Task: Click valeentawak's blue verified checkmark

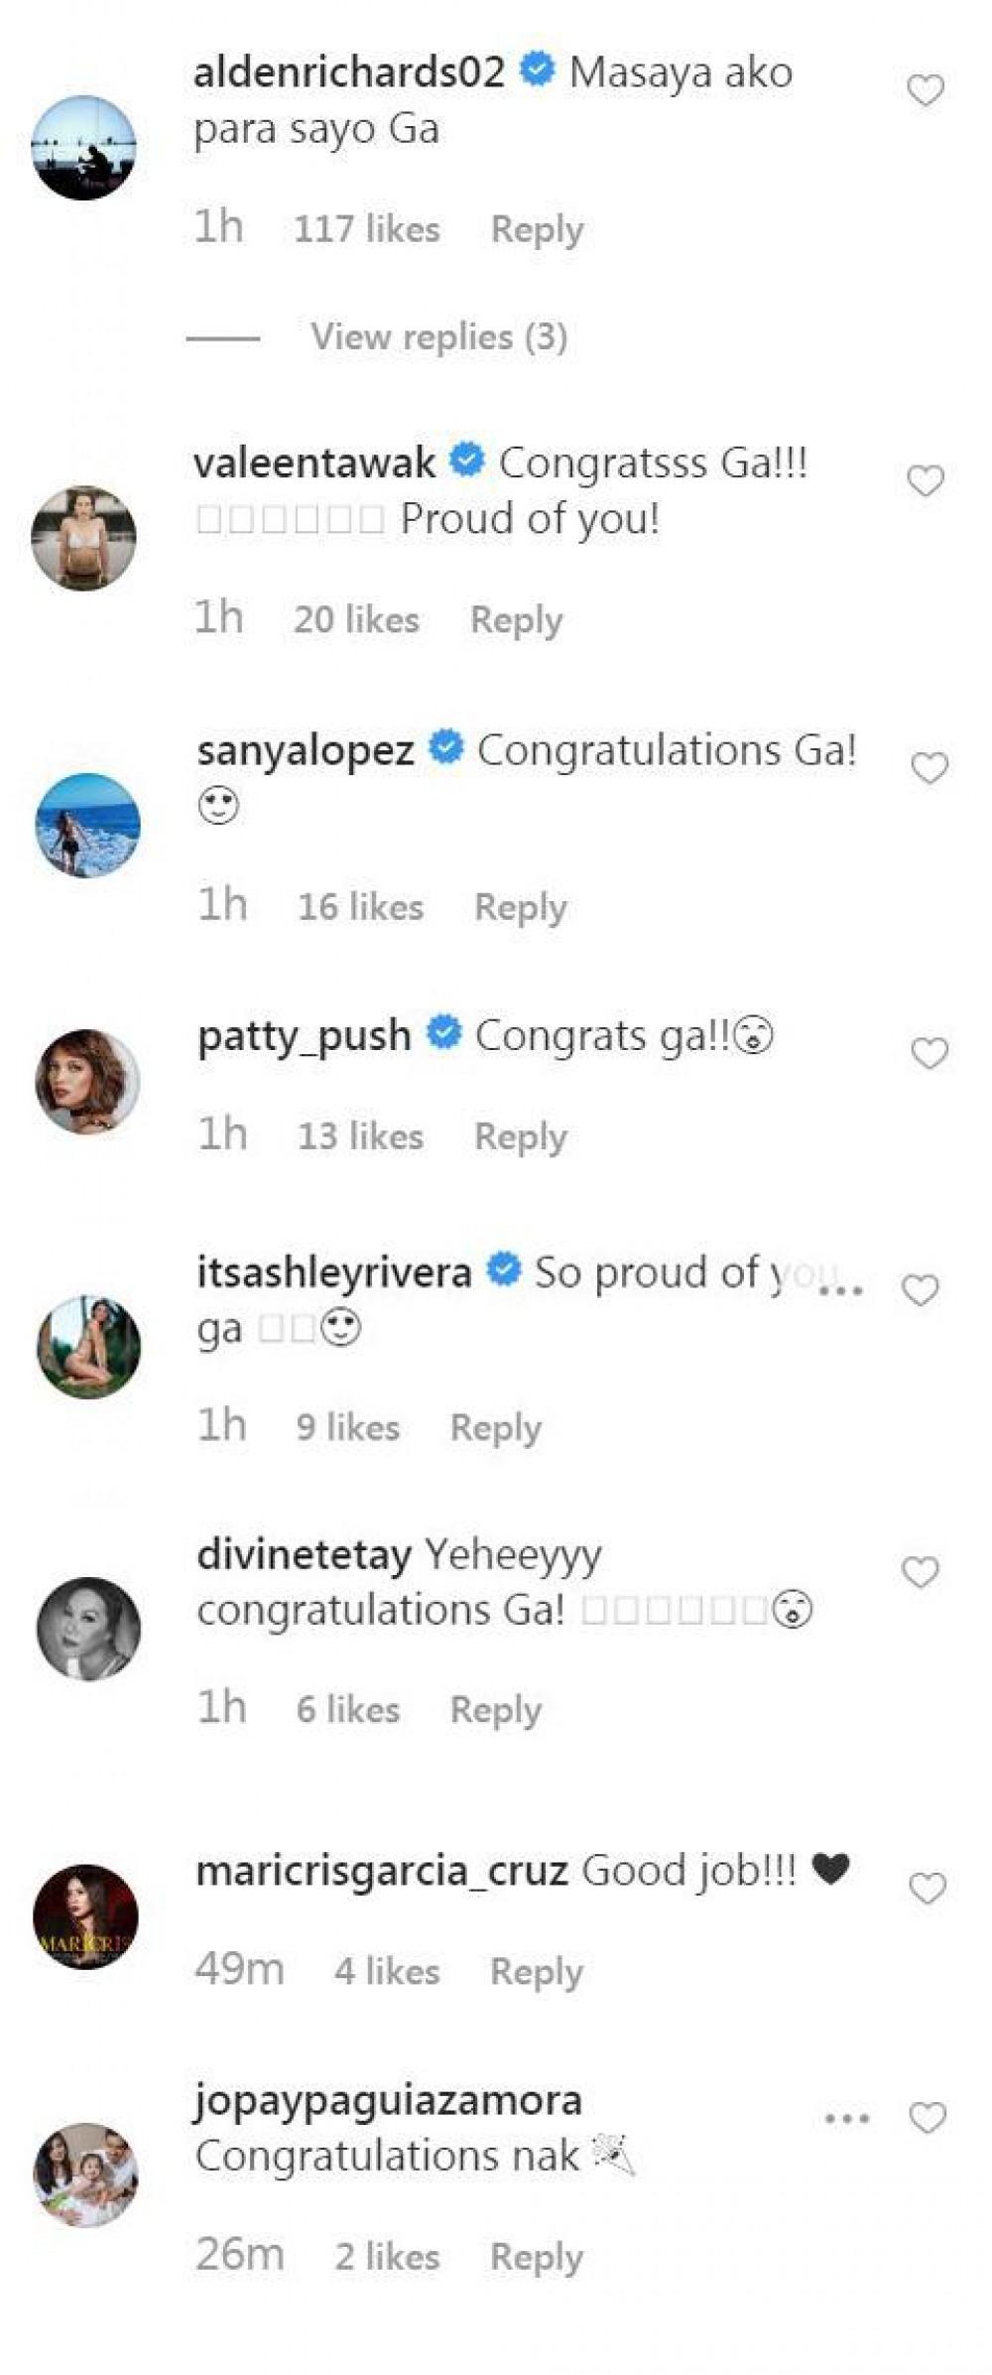Action: (466, 461)
